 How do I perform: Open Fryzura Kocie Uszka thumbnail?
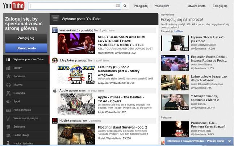175,43
